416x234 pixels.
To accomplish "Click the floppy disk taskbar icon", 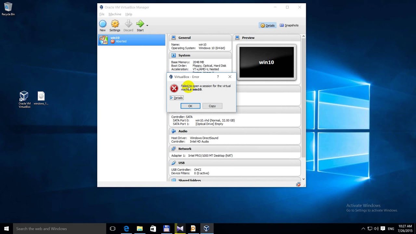I will pyautogui.click(x=166, y=228).
